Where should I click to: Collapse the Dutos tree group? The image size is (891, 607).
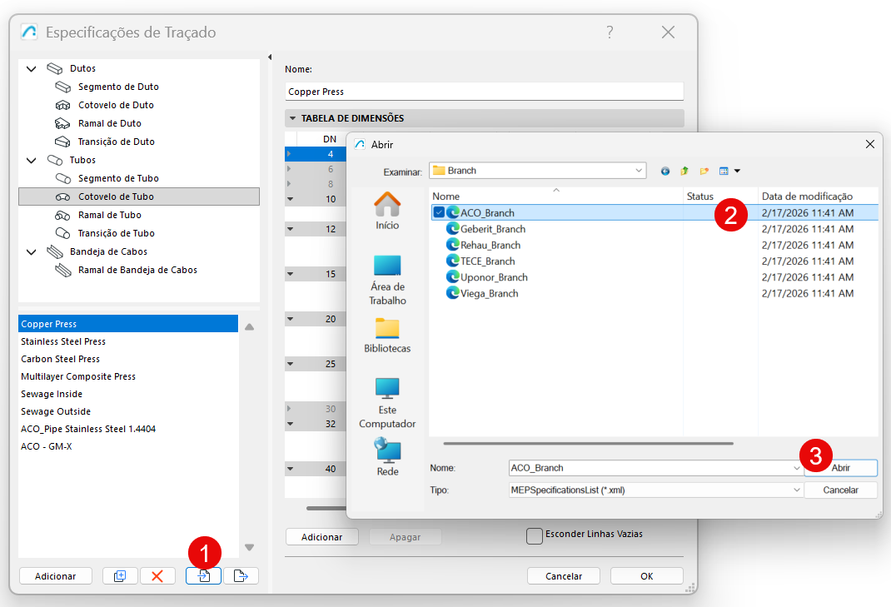coord(32,69)
